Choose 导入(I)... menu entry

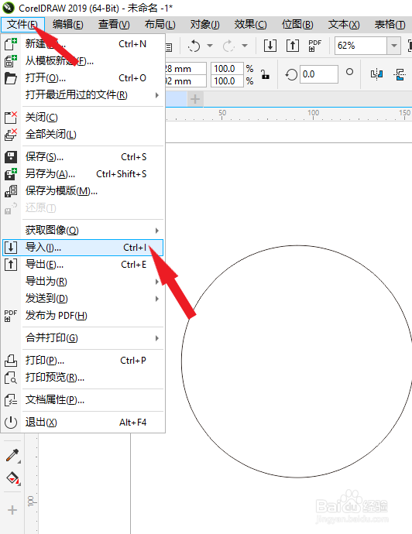point(83,248)
